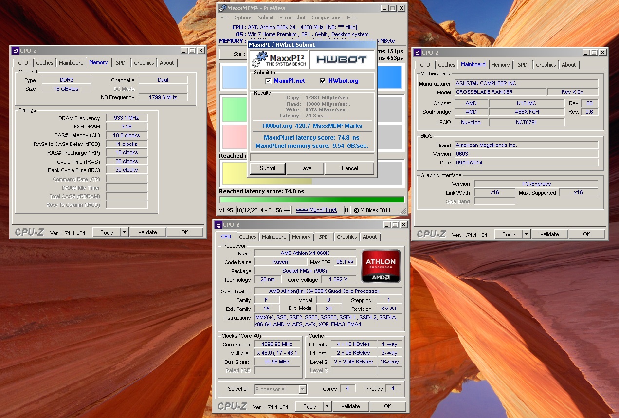Click the BIOS version 0603 value
619x418 pixels.
click(x=526, y=154)
